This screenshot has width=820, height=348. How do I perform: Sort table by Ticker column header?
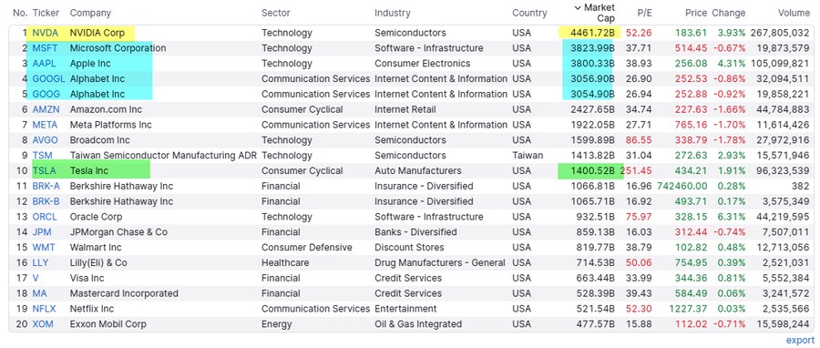click(46, 13)
